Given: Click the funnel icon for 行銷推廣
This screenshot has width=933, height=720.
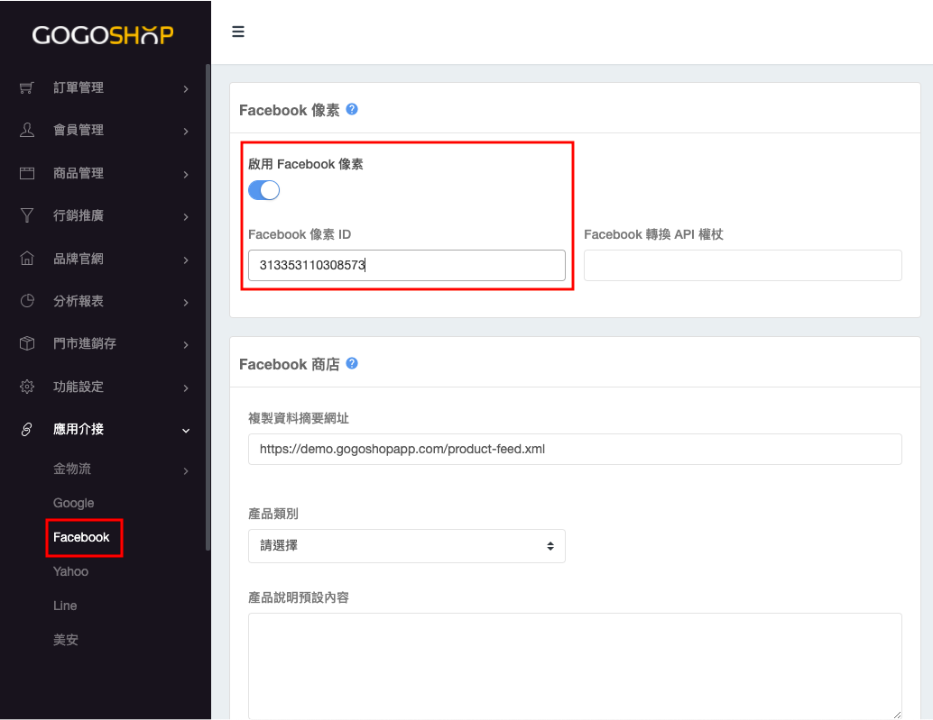Looking at the screenshot, I should pyautogui.click(x=27, y=215).
